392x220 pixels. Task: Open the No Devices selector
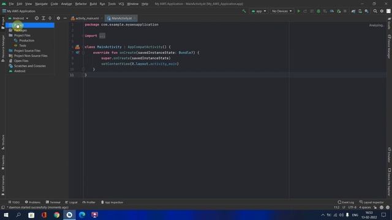click(x=282, y=11)
